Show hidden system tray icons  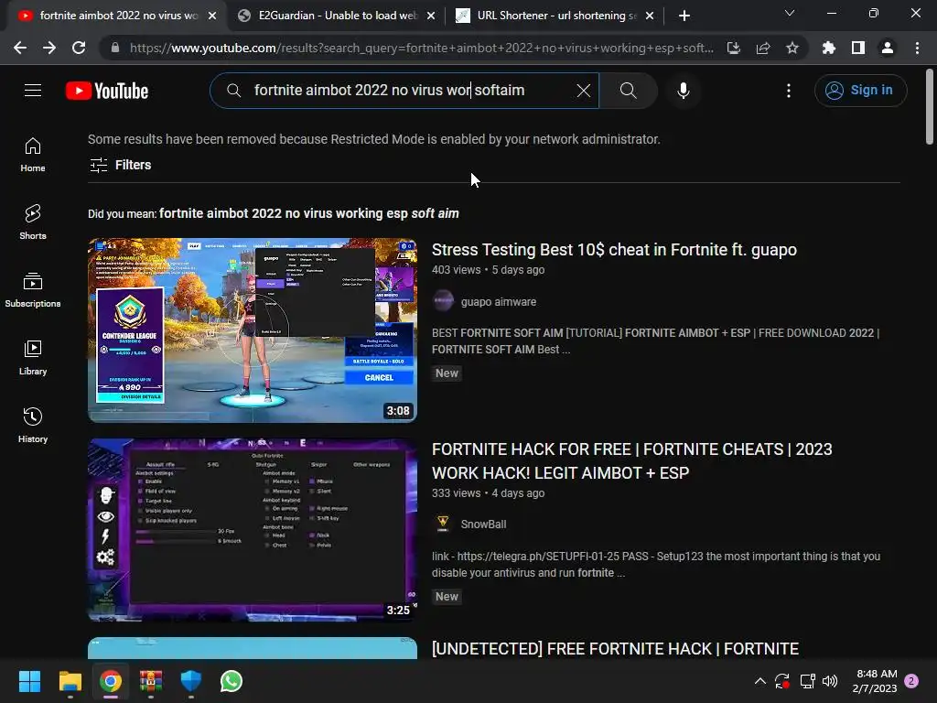click(x=759, y=681)
